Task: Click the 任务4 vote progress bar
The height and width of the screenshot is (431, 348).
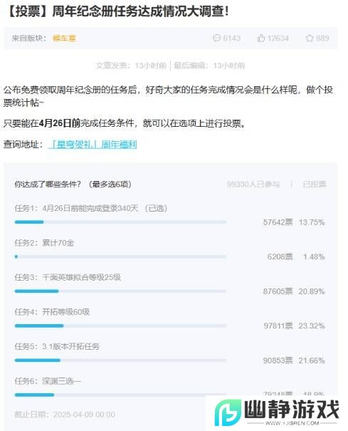Action: tap(120, 326)
